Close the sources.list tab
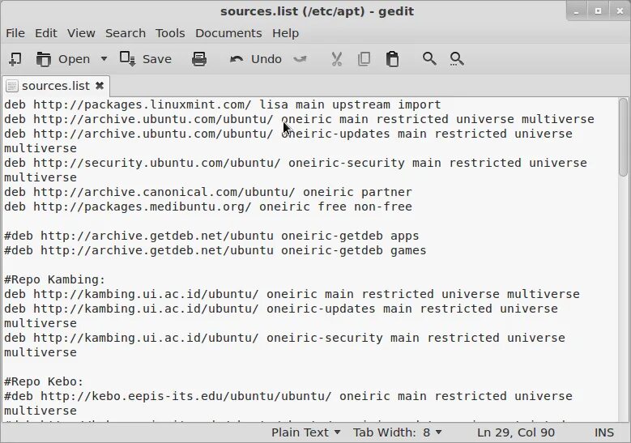 pos(100,85)
